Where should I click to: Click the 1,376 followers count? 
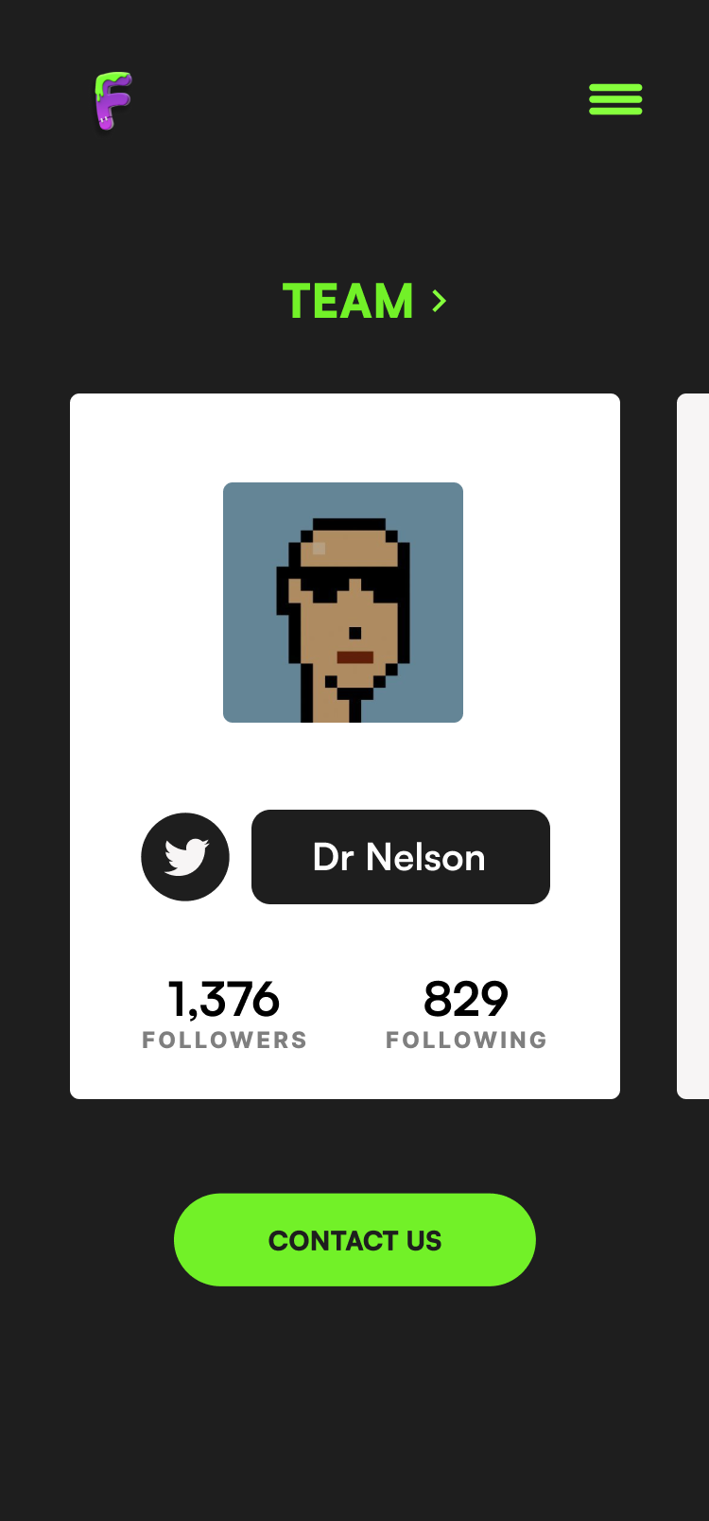pyautogui.click(x=224, y=1000)
